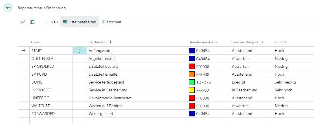Sort by the Beschreibung column header
This screenshot has width=314, height=124.
[x=100, y=42]
